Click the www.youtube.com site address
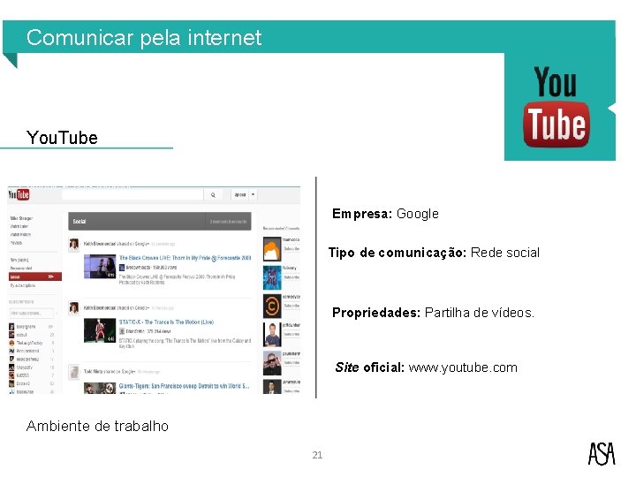This screenshot has height=477, width=636. (463, 367)
